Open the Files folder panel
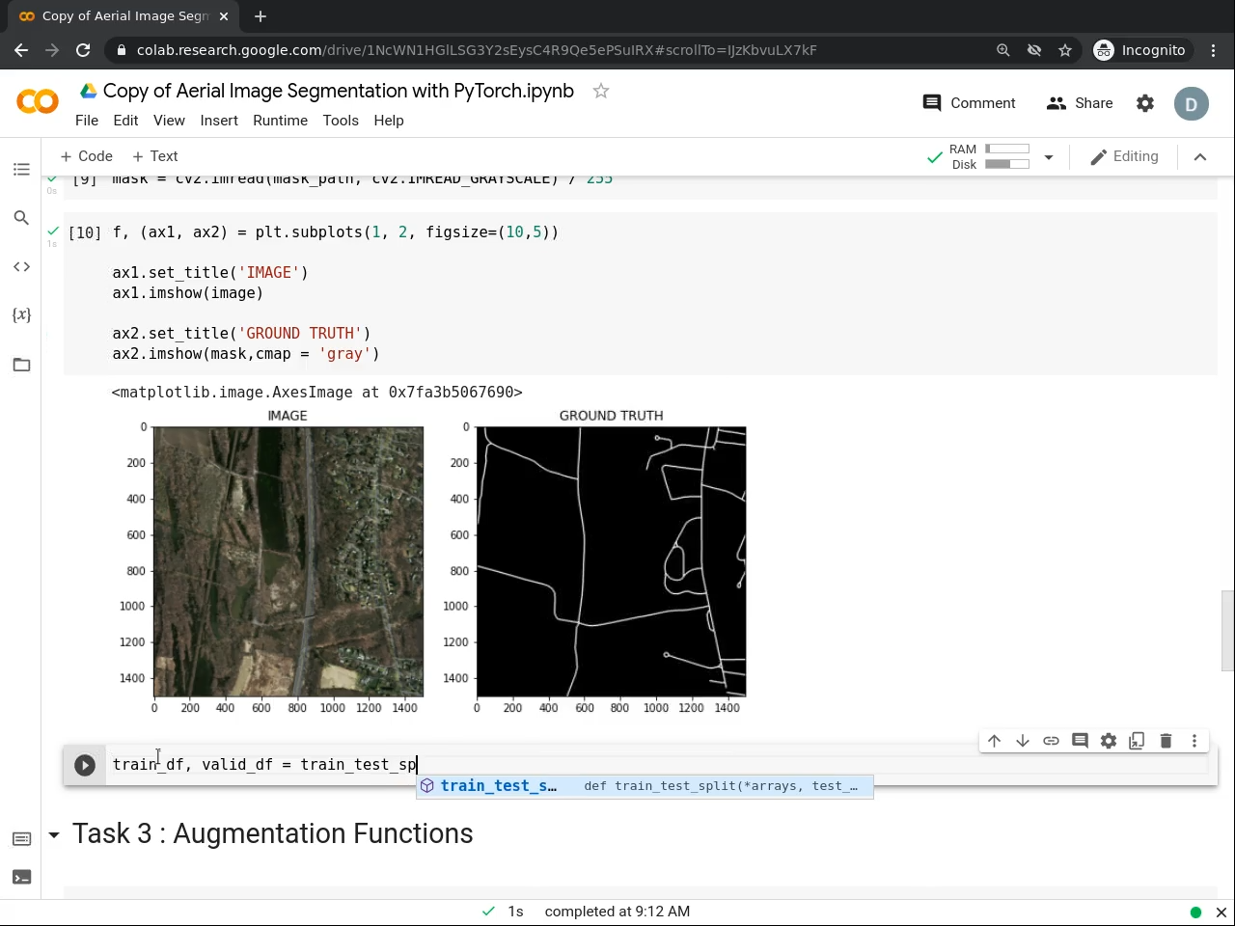 (x=21, y=365)
